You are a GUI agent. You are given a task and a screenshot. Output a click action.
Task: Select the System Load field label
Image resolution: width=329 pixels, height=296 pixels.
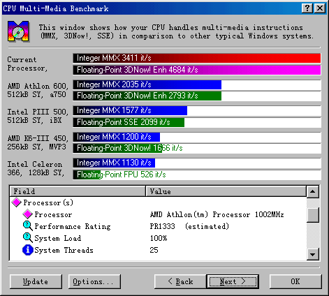pyautogui.click(x=58, y=238)
